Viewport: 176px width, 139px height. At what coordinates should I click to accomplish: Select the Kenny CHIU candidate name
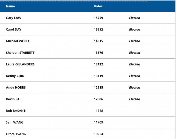(x=15, y=76)
